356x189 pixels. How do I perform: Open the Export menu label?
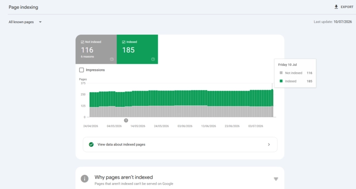click(347, 7)
